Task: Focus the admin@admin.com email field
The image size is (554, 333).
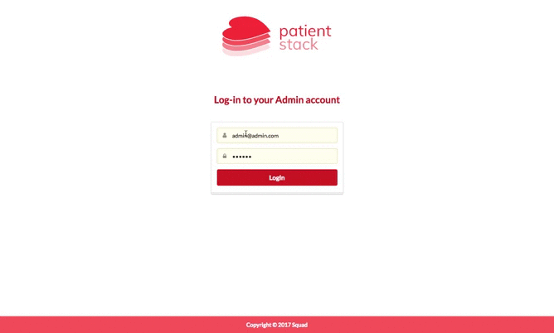Action: 277,136
